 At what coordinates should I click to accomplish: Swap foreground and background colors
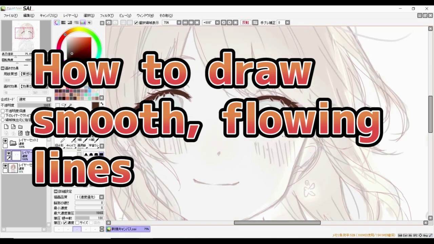coord(101,104)
